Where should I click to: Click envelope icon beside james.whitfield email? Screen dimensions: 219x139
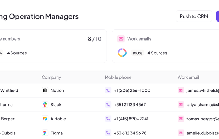181,90
